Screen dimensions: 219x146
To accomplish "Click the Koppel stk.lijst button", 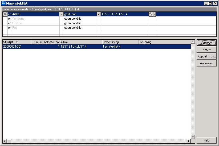I will coord(206,56).
